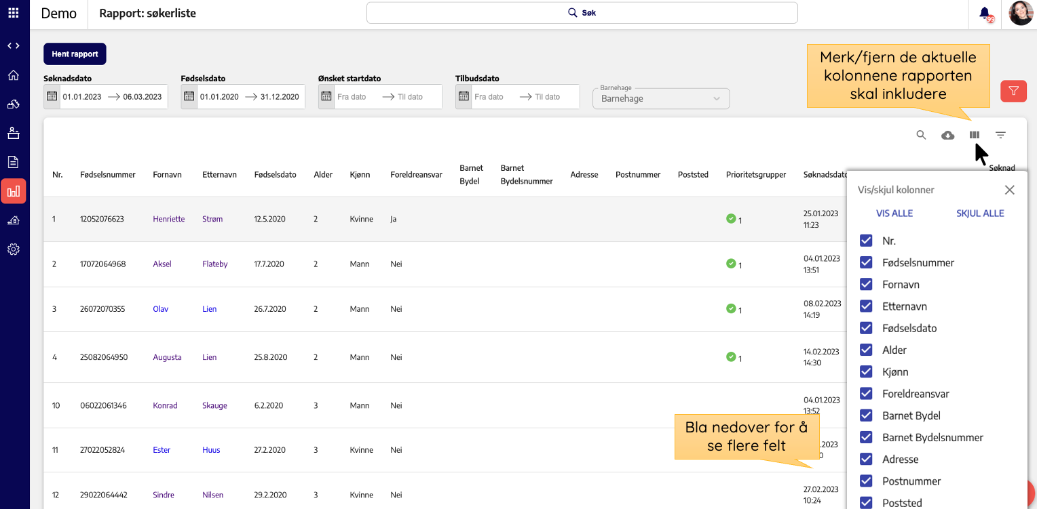Screen dimensions: 1037x509
Task: Uncheck the Alder column checkbox
Action: coord(866,350)
